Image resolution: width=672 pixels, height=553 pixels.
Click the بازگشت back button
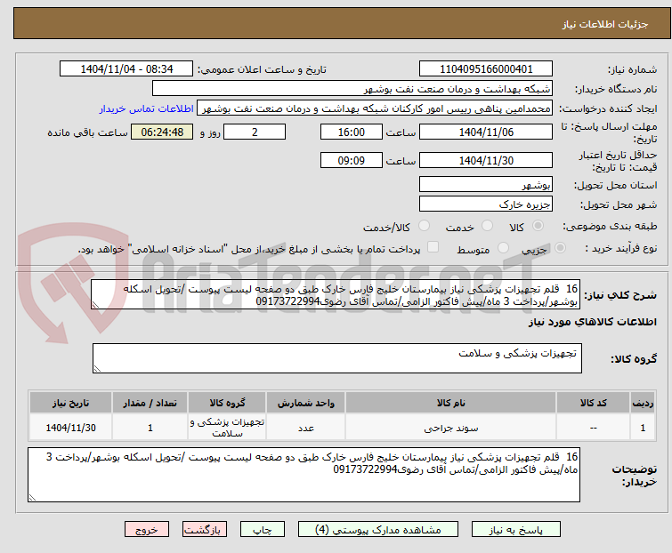[205, 530]
